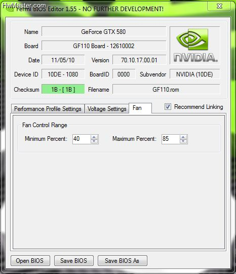
Task: Click the green Checksum field
Action: tap(63, 89)
